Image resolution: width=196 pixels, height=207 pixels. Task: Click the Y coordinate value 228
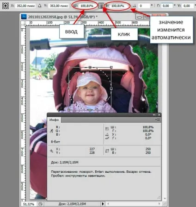click(92, 153)
